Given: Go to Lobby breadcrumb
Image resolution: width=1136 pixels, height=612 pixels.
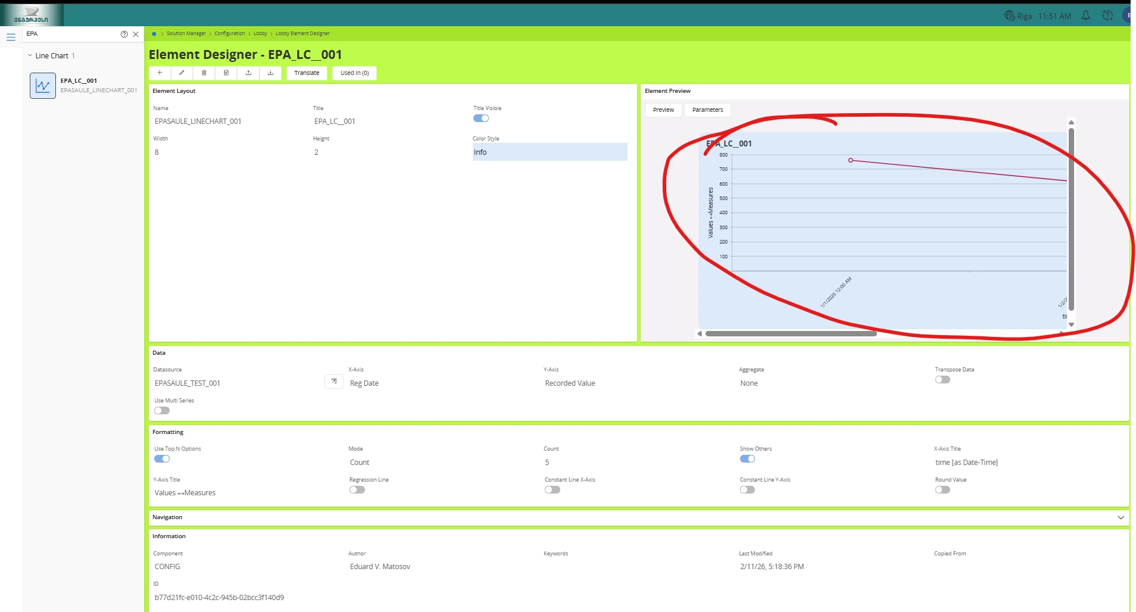Looking at the screenshot, I should [260, 33].
